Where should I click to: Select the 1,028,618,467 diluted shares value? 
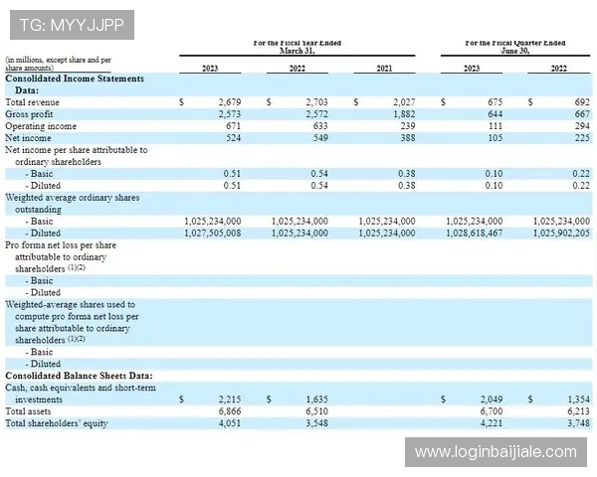(474, 233)
